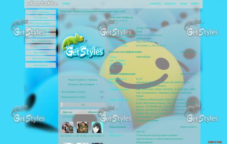Screen dimensions: 227x144
Task: Go to Моя Страница in the sidebar
Action: click(41, 12)
